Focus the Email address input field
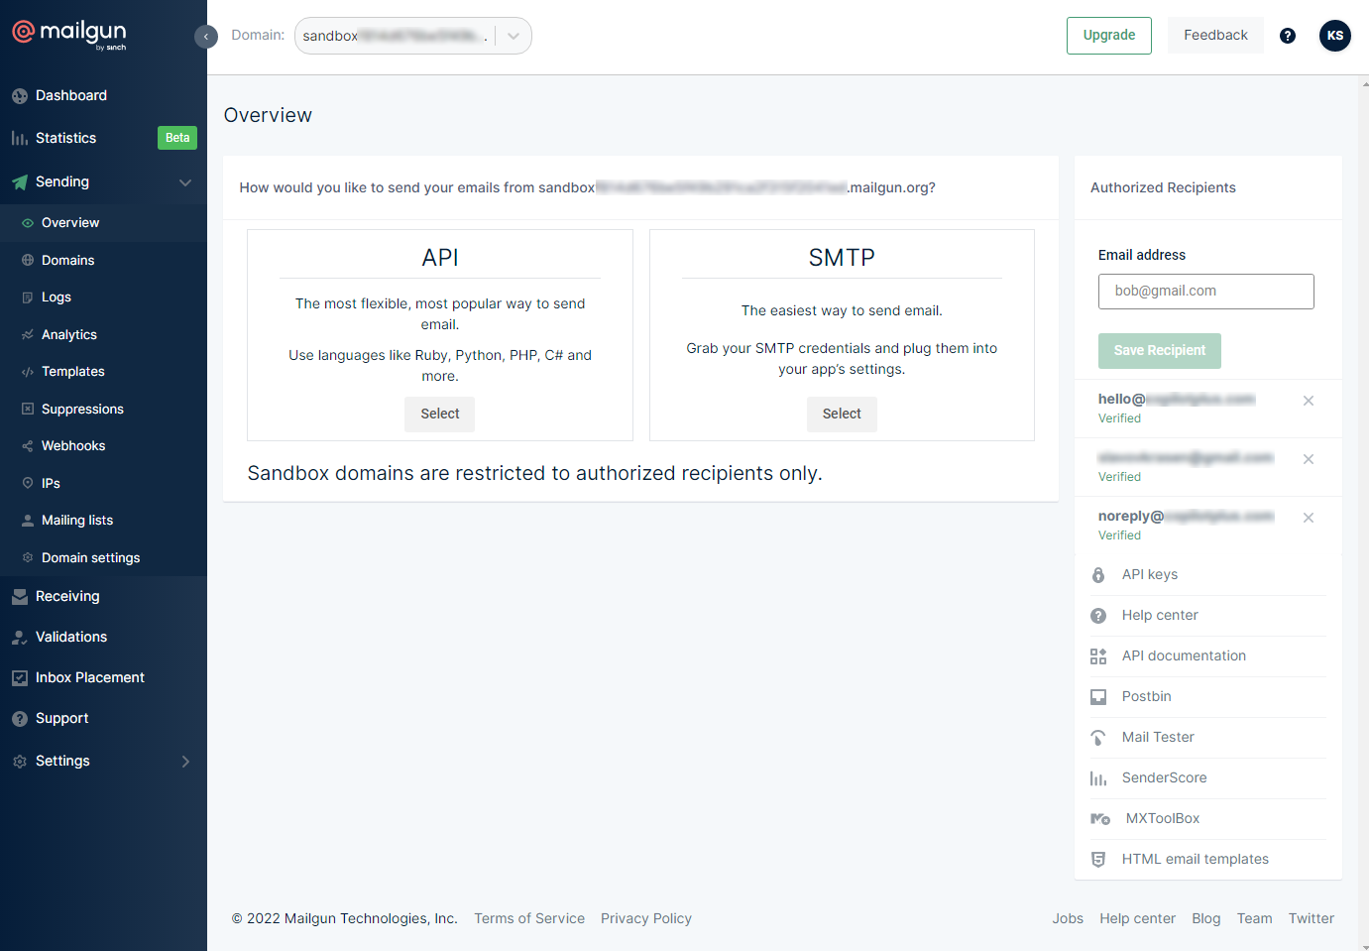The height and width of the screenshot is (951, 1370). [x=1205, y=292]
